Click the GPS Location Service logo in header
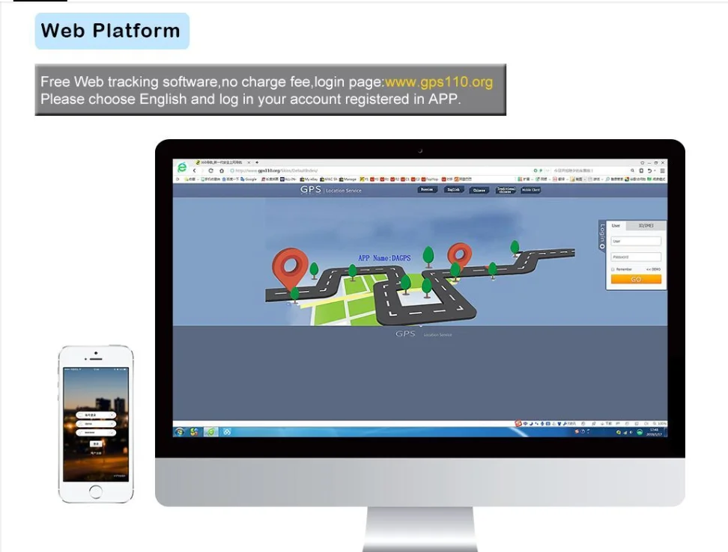 330,189
